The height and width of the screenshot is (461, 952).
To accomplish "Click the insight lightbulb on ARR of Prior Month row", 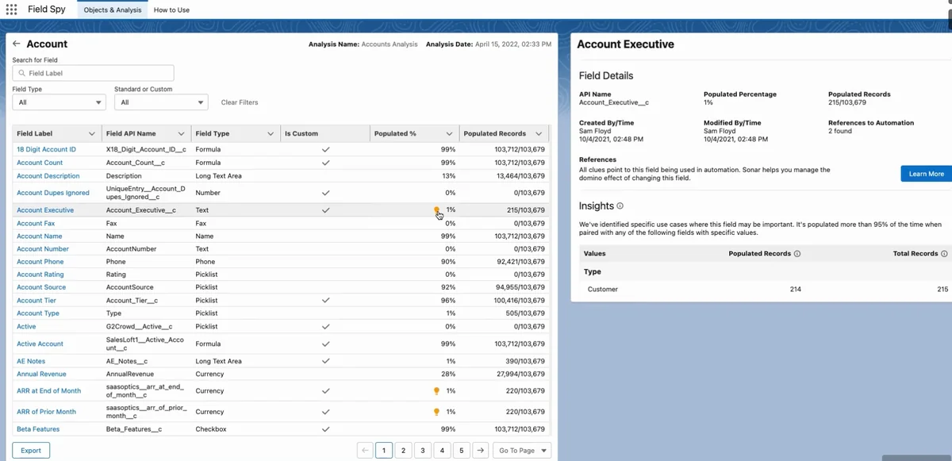I will pyautogui.click(x=436, y=412).
